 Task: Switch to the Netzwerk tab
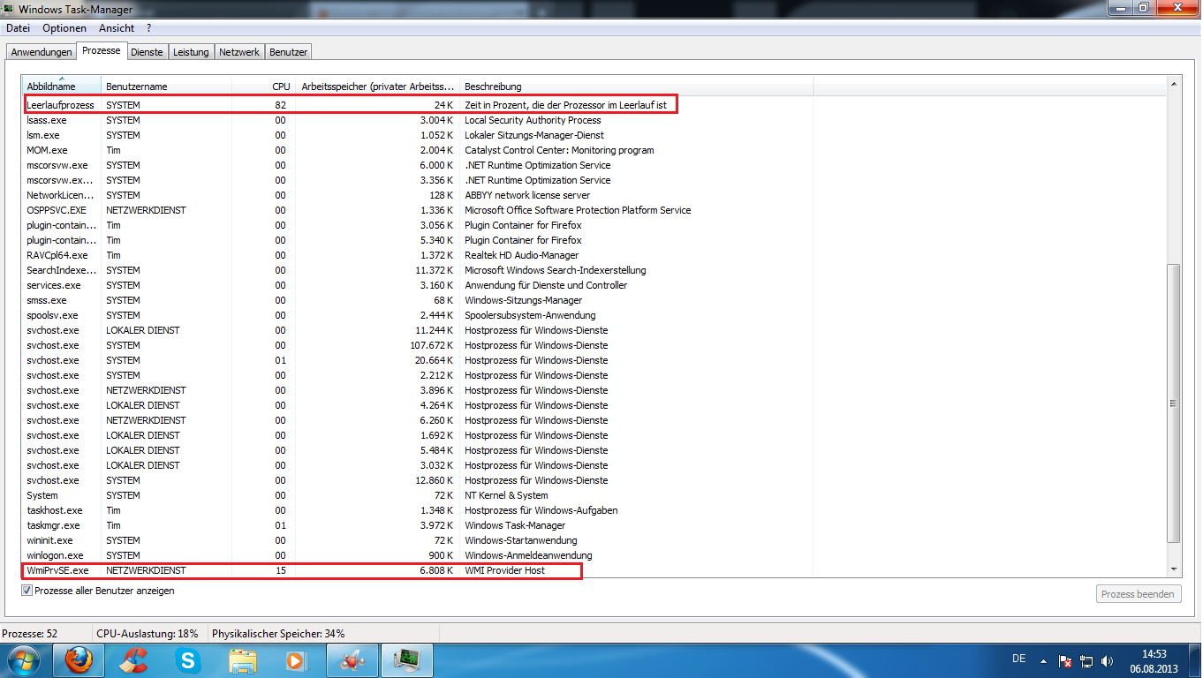point(239,52)
